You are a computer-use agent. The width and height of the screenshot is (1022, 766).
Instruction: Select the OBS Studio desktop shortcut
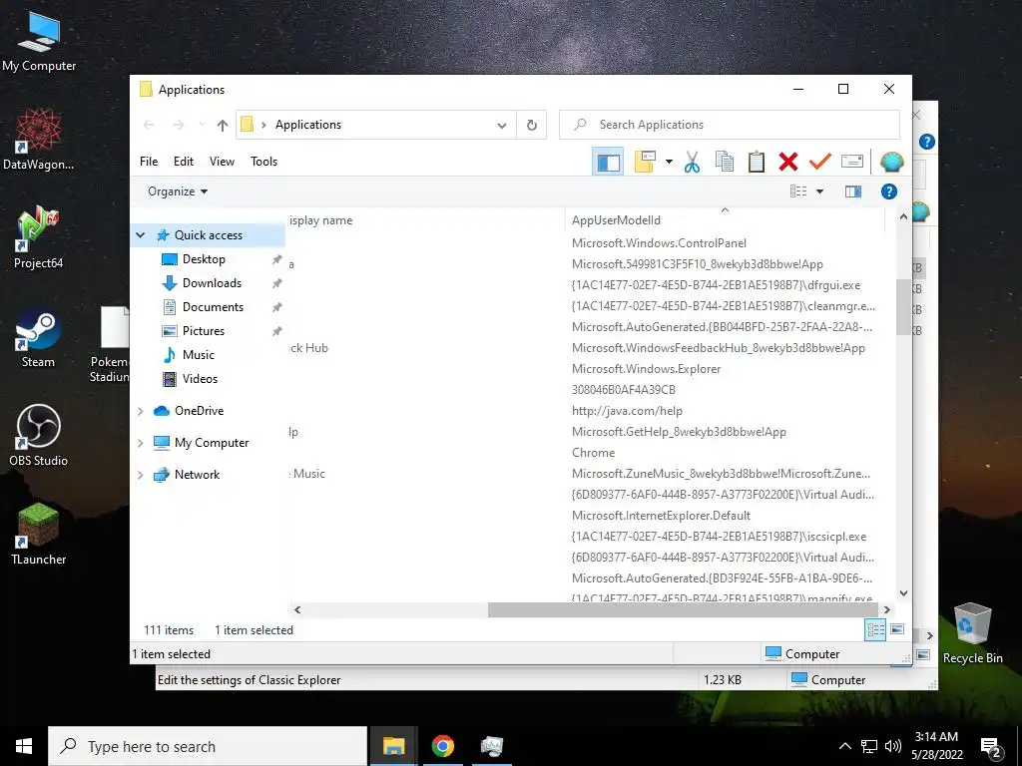click(38, 436)
